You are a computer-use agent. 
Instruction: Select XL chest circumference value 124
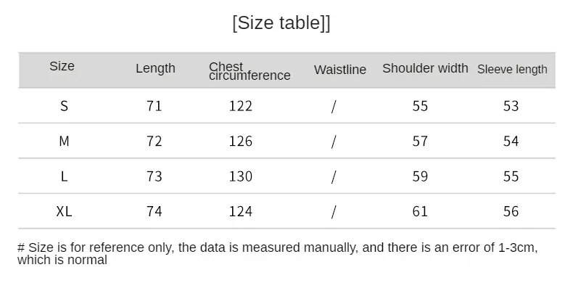pyautogui.click(x=240, y=211)
